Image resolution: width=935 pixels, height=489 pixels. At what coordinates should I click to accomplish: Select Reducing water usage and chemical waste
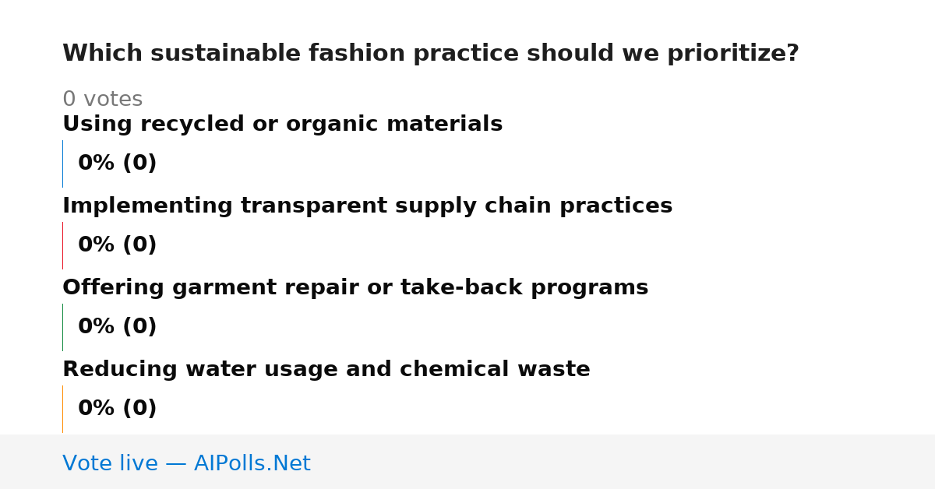pos(326,370)
